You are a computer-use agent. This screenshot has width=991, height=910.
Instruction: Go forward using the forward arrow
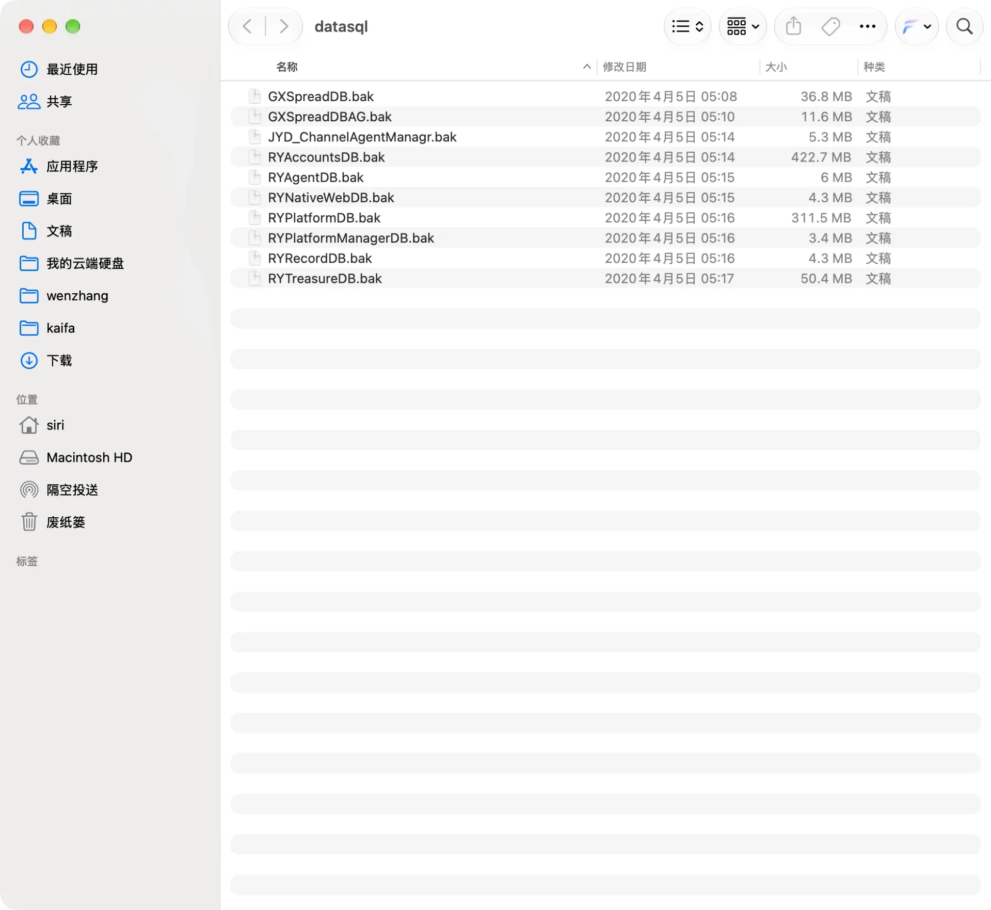pyautogui.click(x=283, y=26)
